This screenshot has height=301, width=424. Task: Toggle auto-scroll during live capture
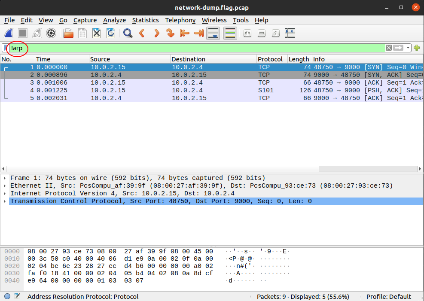point(214,33)
